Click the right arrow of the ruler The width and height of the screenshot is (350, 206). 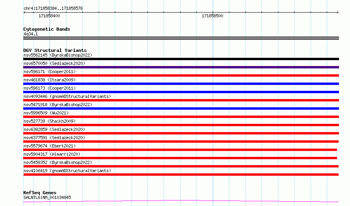pyautogui.click(x=337, y=12)
